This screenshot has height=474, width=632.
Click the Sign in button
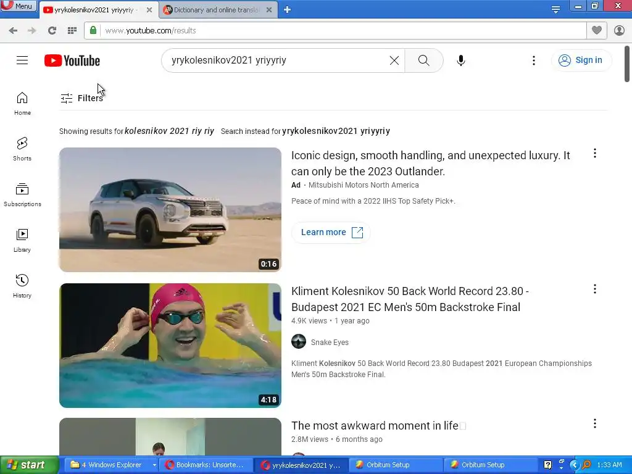coord(581,60)
